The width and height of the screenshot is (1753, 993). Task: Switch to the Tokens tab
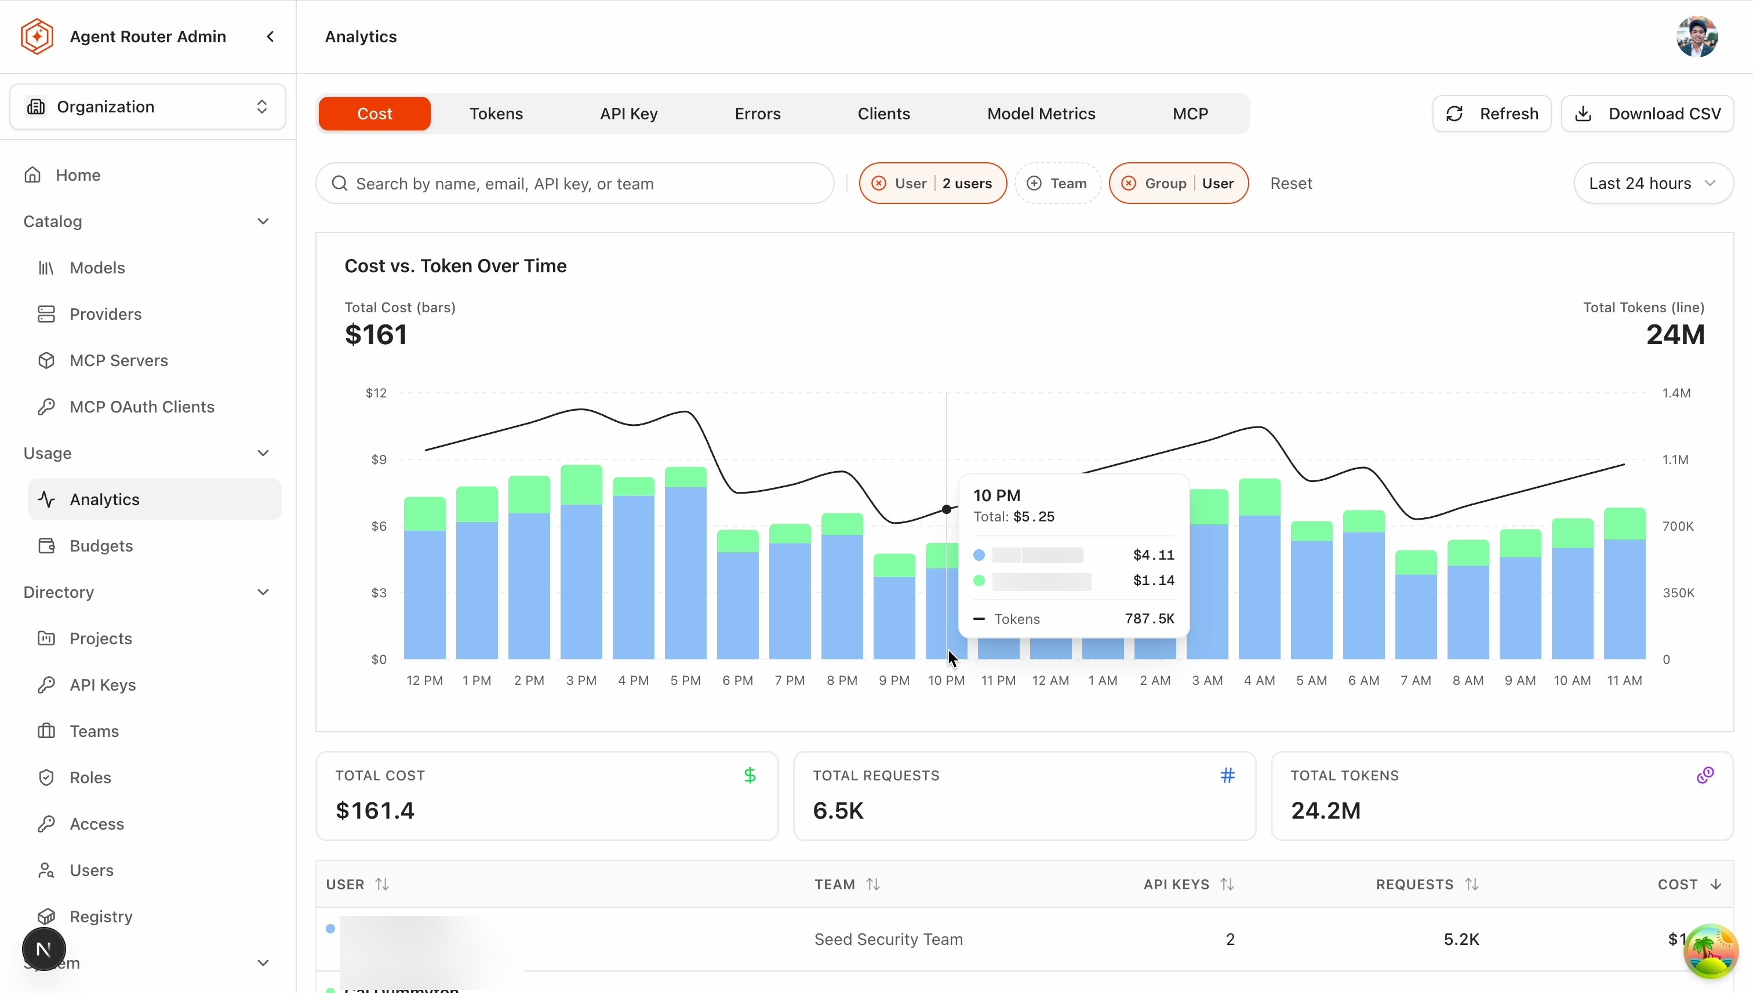[x=496, y=114]
